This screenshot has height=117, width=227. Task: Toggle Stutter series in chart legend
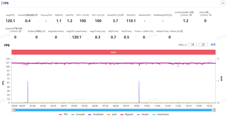(x=143, y=115)
